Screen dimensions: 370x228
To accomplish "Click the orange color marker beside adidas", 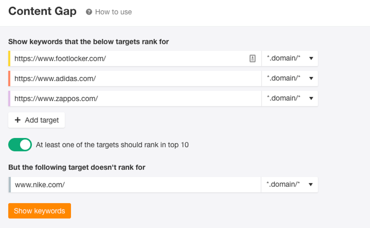I will coord(9,78).
